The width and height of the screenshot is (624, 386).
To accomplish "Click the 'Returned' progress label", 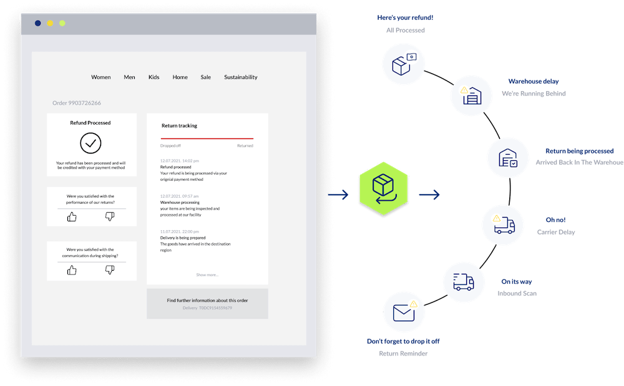I will (x=245, y=146).
